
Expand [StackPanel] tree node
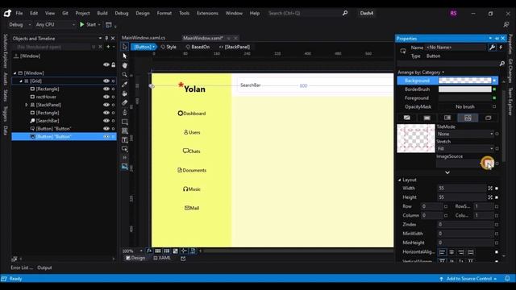pos(27,105)
